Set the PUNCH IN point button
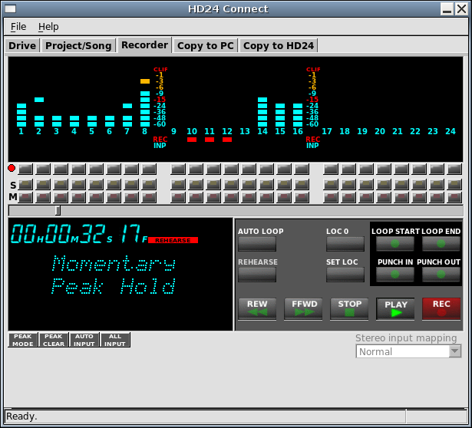The width and height of the screenshot is (472, 428). pos(395,274)
